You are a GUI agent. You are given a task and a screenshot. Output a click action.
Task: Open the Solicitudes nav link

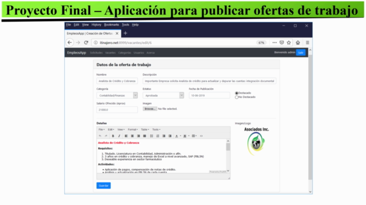coord(96,53)
